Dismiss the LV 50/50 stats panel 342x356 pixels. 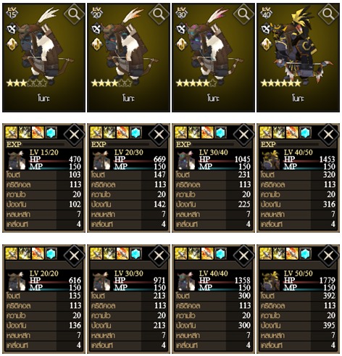(328, 256)
